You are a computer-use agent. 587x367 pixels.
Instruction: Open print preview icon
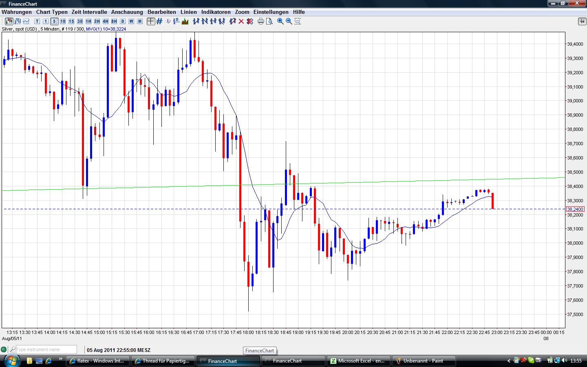click(x=269, y=21)
